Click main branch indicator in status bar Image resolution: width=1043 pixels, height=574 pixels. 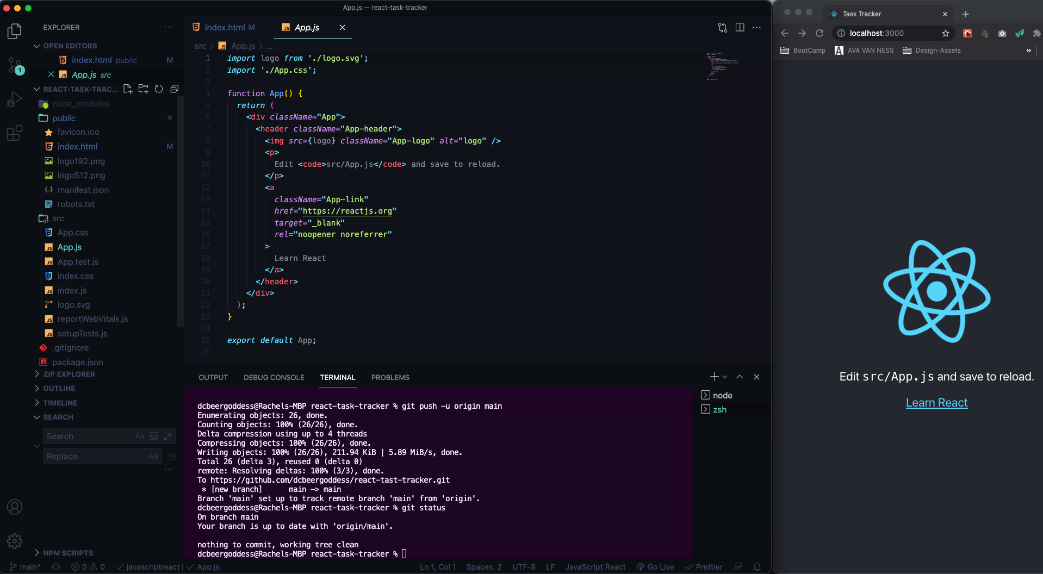25,567
